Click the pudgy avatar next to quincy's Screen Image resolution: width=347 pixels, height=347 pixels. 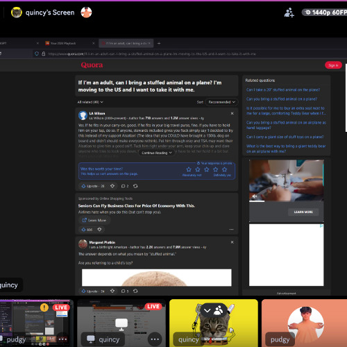pos(86,12)
